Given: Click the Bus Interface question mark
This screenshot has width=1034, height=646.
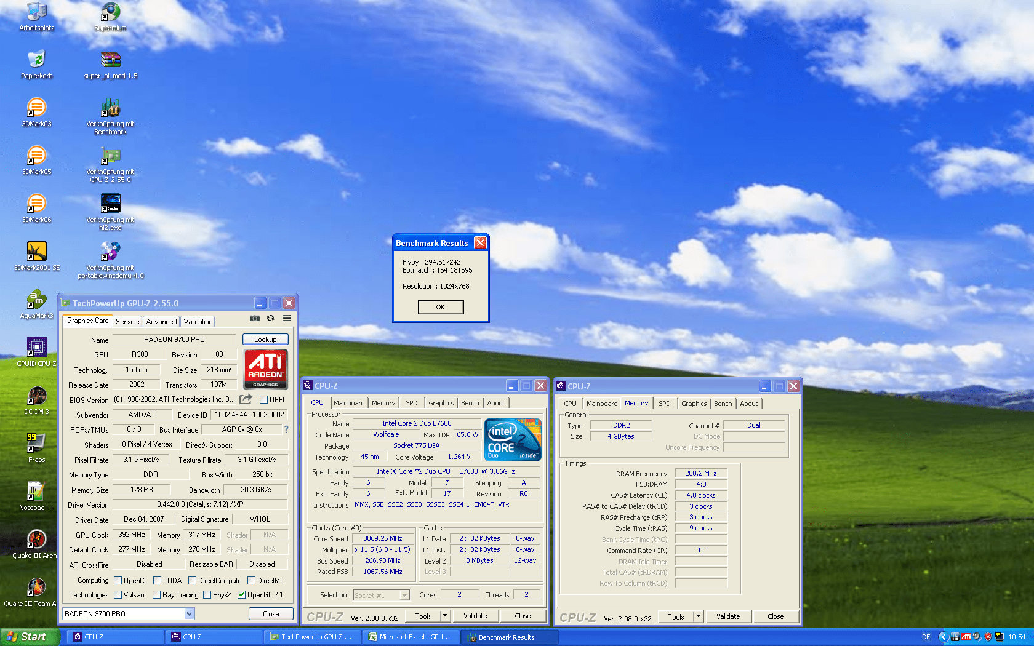Looking at the screenshot, I should [286, 429].
